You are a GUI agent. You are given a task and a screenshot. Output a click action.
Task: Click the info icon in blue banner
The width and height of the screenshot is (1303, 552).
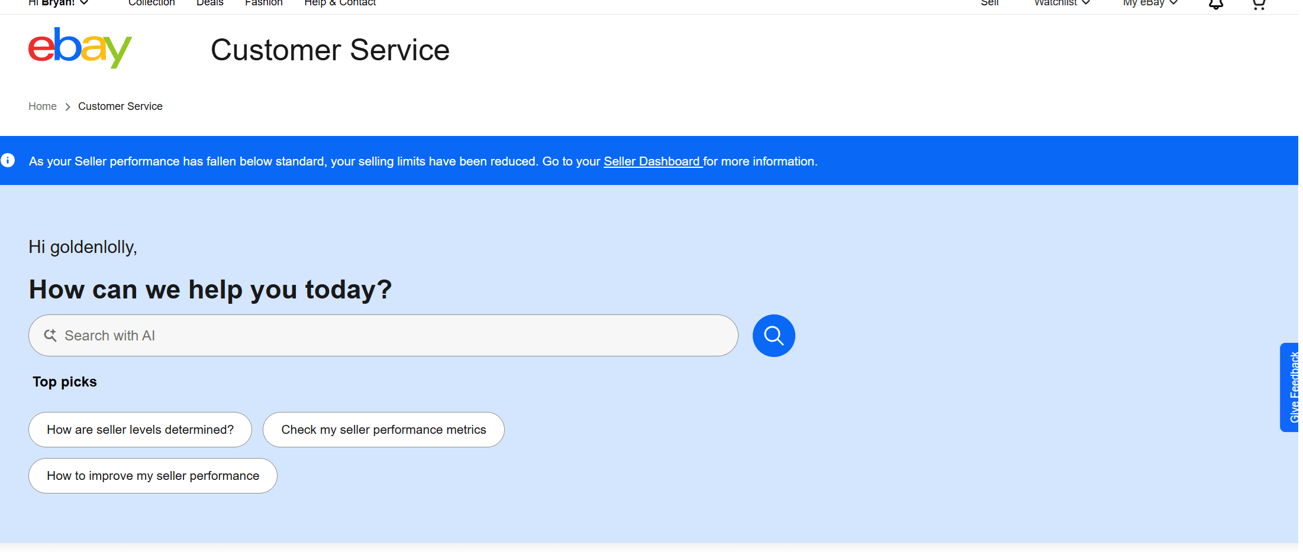(x=8, y=160)
